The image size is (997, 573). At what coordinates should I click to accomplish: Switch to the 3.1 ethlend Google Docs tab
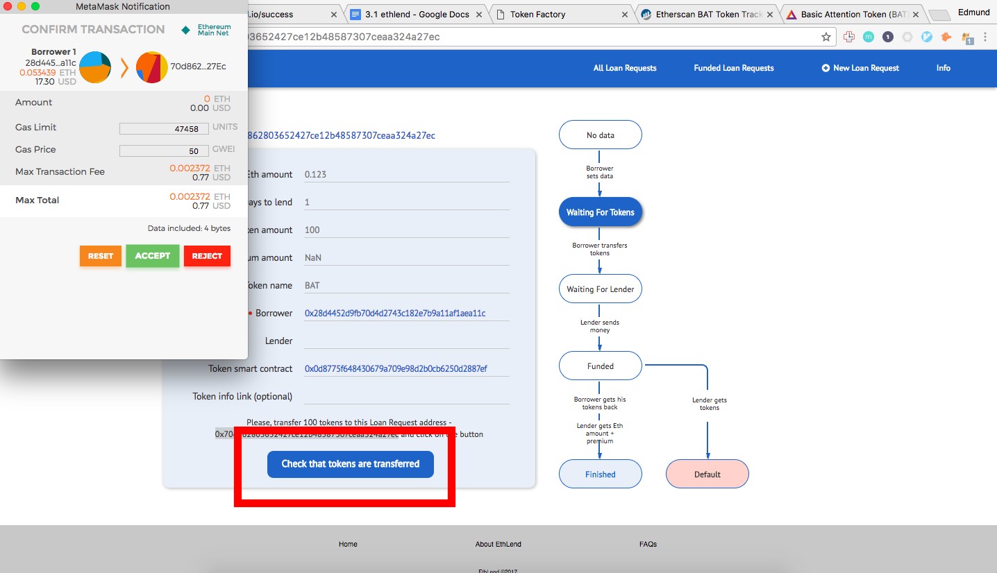417,14
